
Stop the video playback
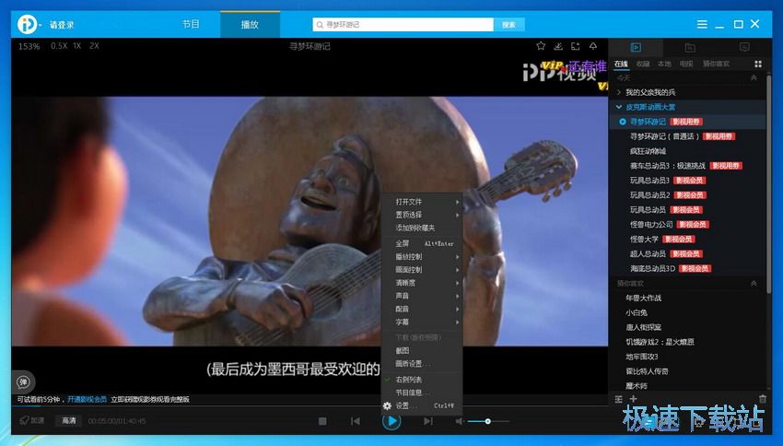pyautogui.click(x=322, y=421)
